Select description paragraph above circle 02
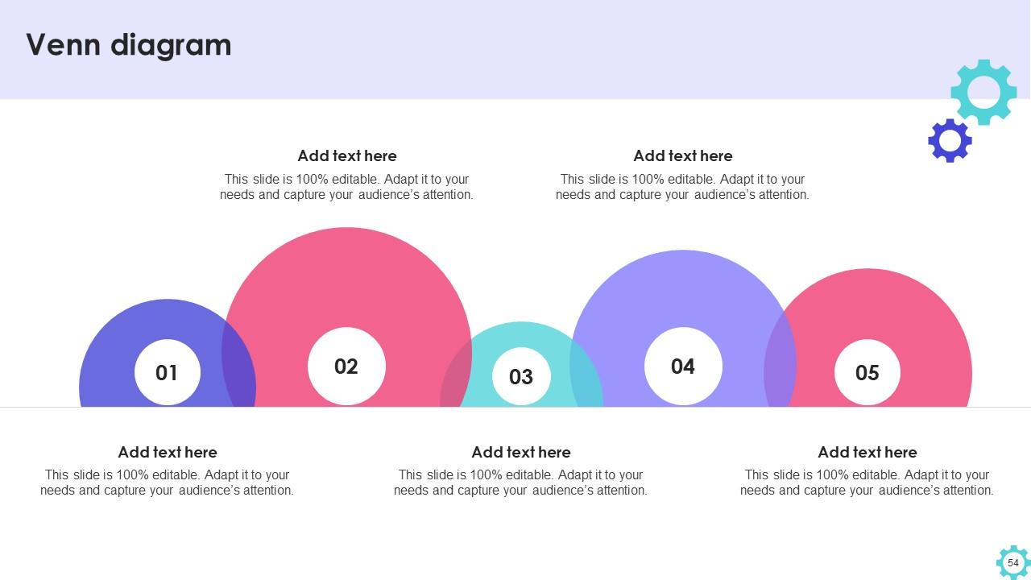 347,187
